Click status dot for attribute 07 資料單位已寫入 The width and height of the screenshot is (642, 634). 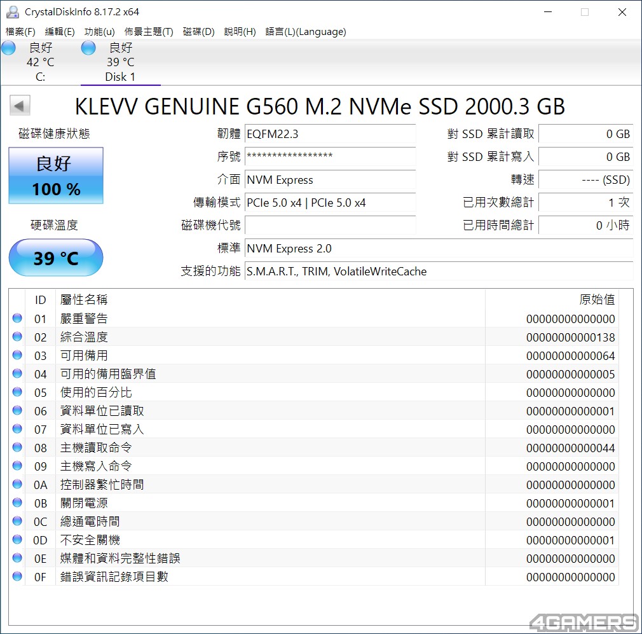tap(17, 429)
